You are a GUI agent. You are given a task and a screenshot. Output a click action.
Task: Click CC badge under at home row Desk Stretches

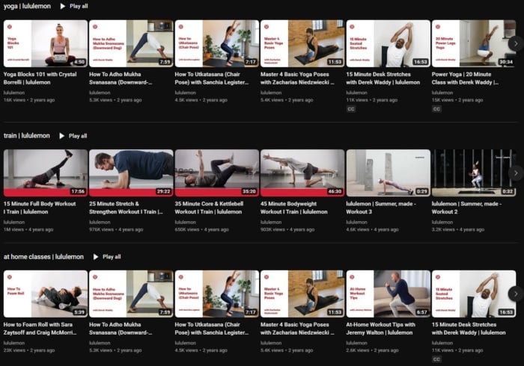coord(436,359)
